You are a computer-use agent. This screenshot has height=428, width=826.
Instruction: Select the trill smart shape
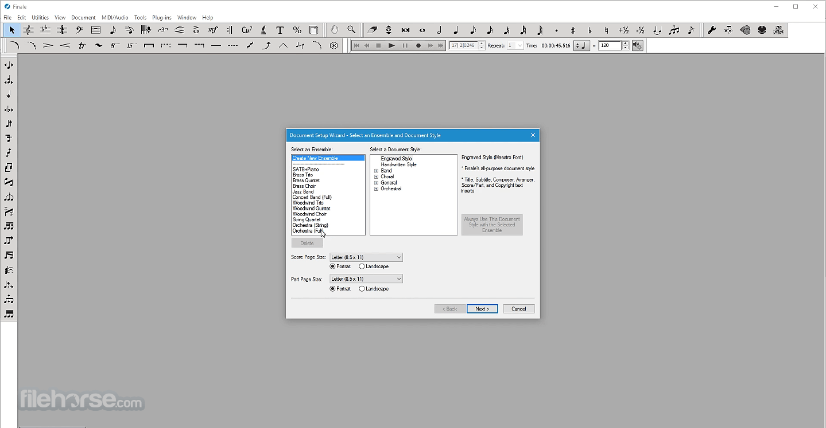point(82,45)
